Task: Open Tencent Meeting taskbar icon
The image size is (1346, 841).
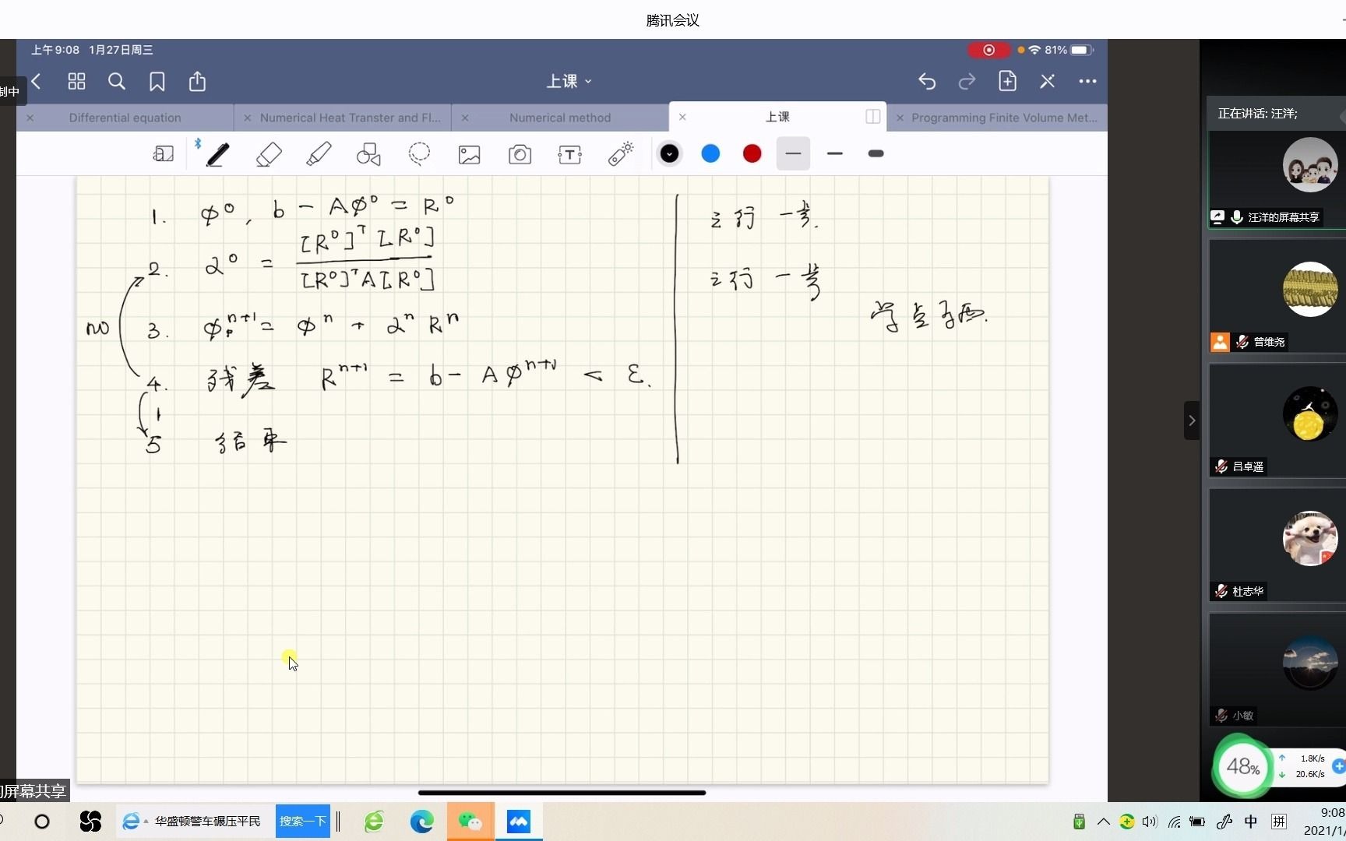Action: pyautogui.click(x=518, y=822)
